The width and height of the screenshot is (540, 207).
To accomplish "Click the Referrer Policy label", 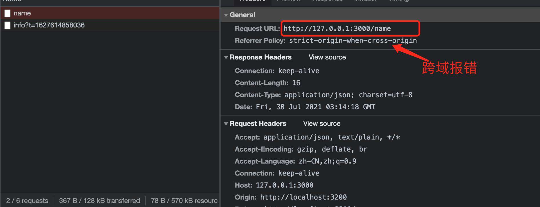I will click(x=260, y=41).
